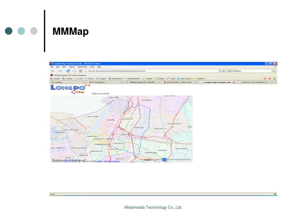Image resolution: width=297 pixels, height=223 pixels.
Task: Open the Edit menu
Action: tap(58, 67)
